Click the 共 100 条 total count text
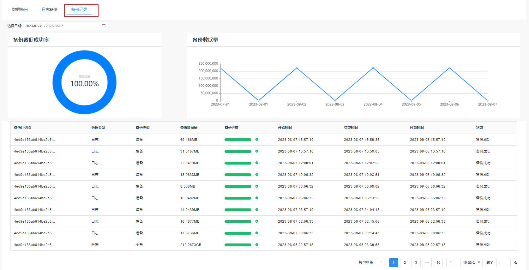Viewport: 529px width, 270px height. click(366, 262)
